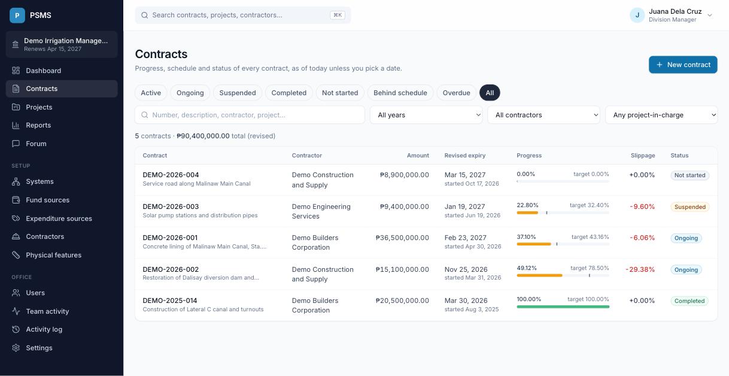Click the Fund sources wallet icon

[16, 200]
